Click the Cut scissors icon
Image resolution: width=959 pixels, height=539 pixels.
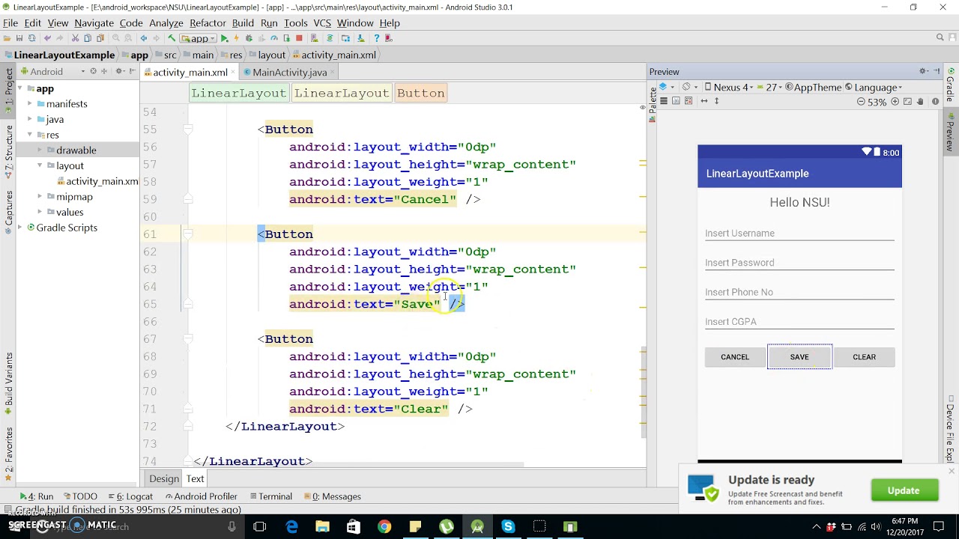pyautogui.click(x=75, y=38)
